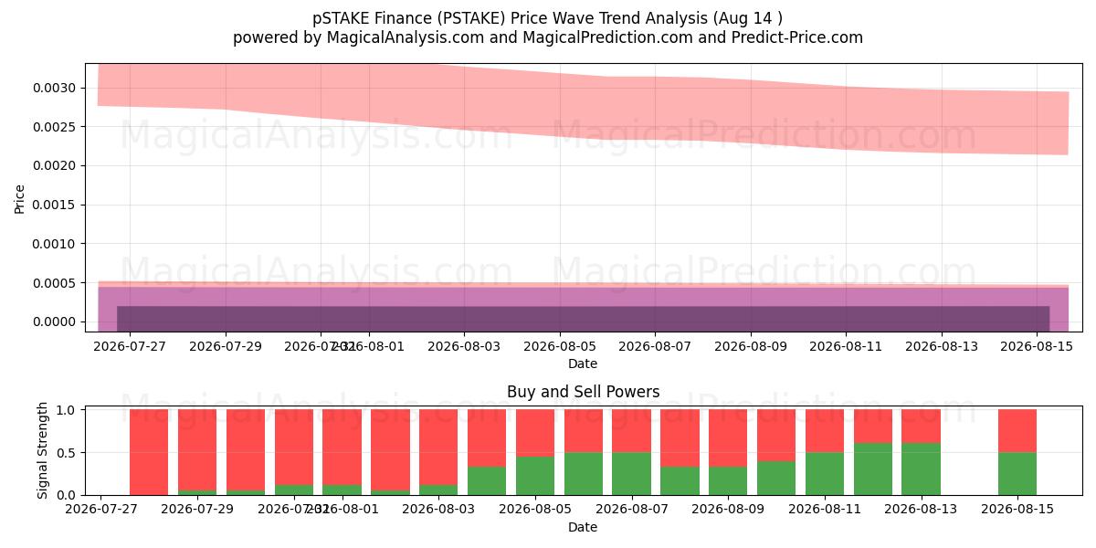Click the 'Date' label under the Buy and Sell Powers chart
The width and height of the screenshot is (1096, 548).
[x=583, y=527]
